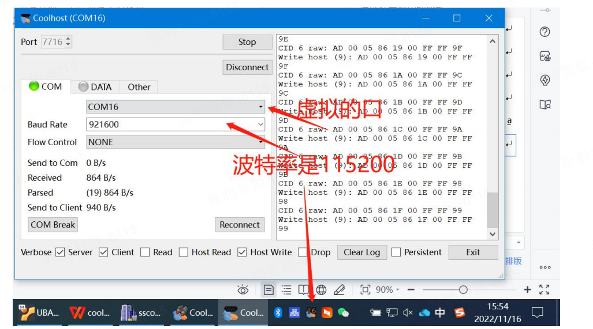The width and height of the screenshot is (593, 329).
Task: Click the WeChat tray icon
Action: pyautogui.click(x=343, y=312)
